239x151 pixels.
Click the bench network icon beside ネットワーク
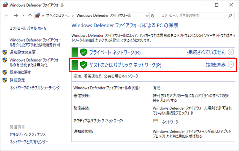click(155, 121)
